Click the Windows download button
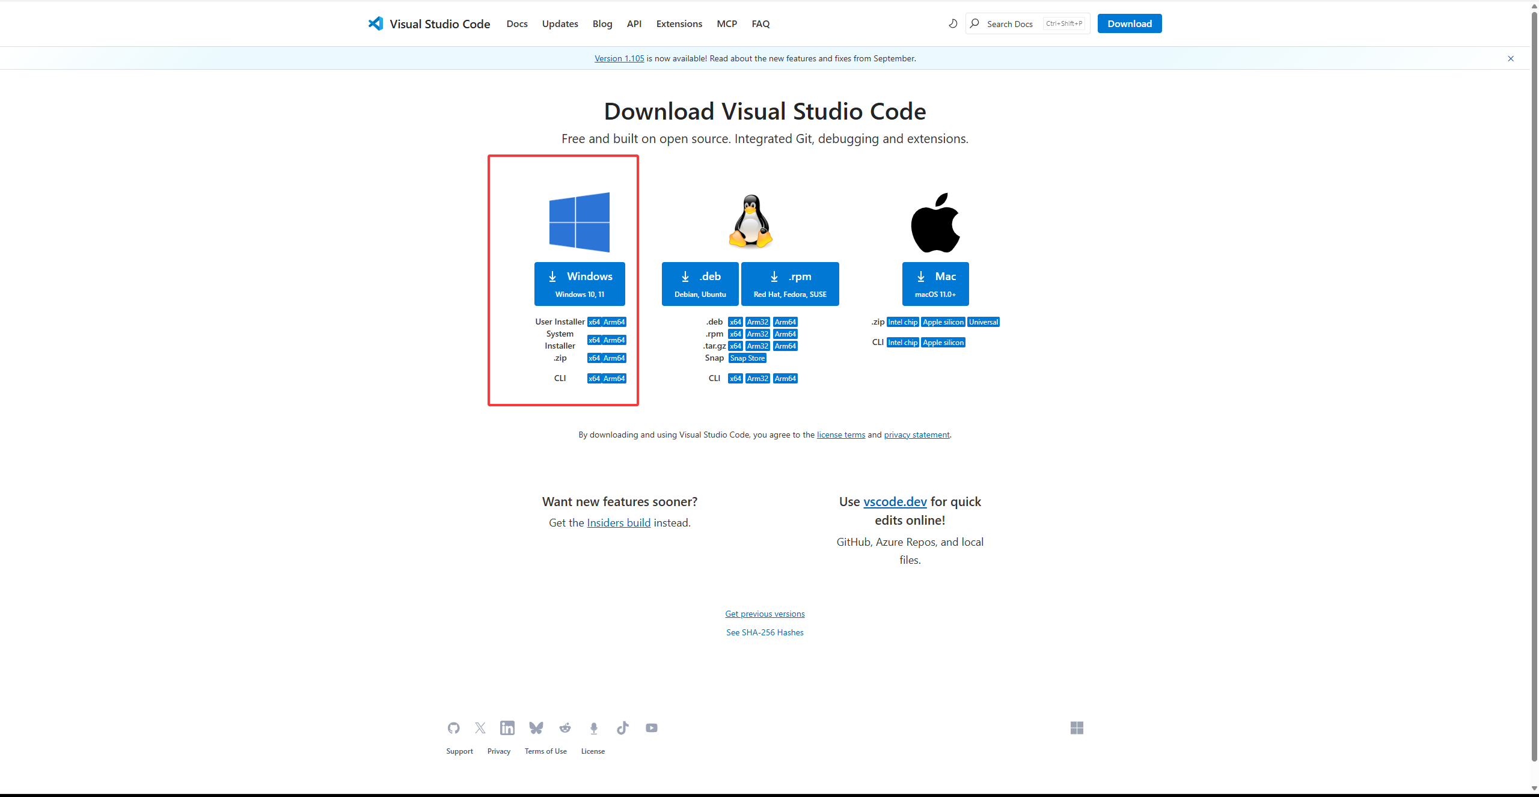This screenshot has height=797, width=1539. [580, 284]
